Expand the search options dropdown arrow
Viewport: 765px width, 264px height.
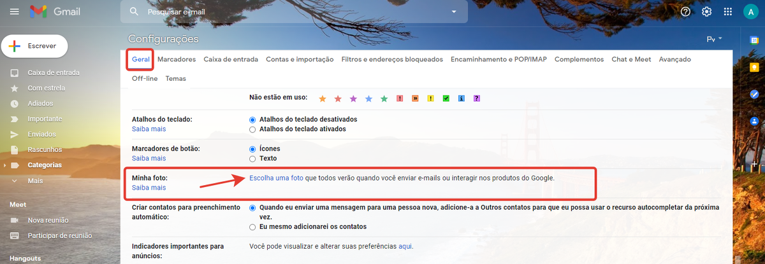coord(454,11)
